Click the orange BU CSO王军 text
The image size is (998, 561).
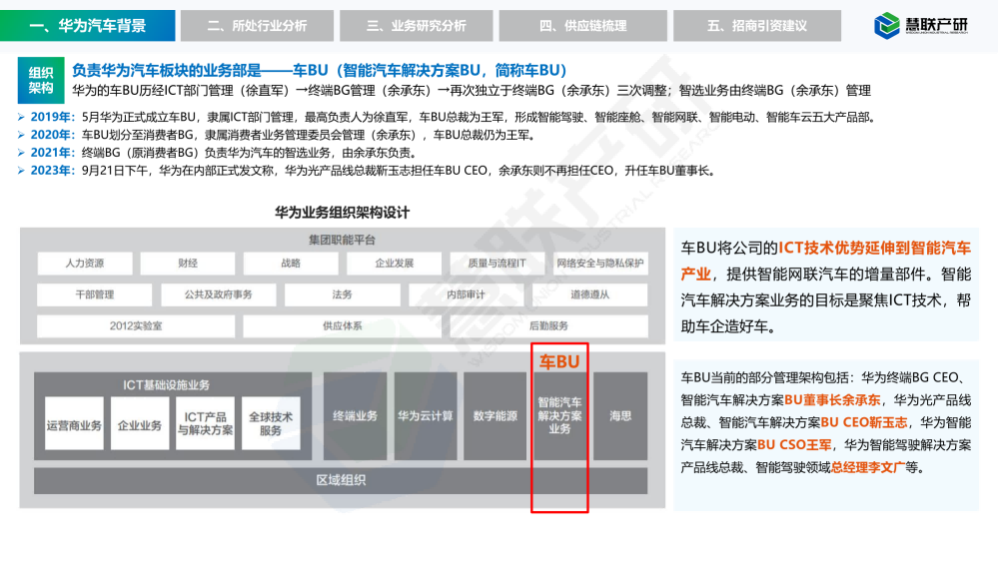pos(794,445)
